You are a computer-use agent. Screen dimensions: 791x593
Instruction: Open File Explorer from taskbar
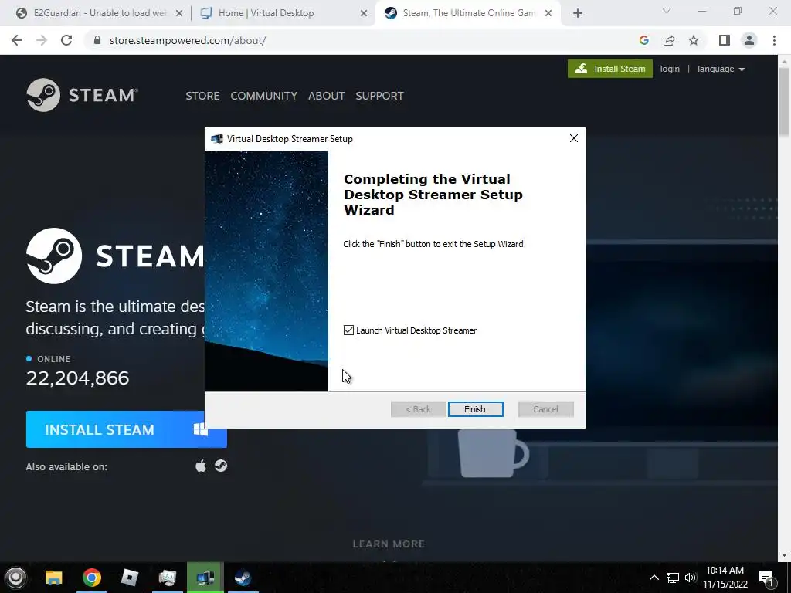[x=54, y=578]
